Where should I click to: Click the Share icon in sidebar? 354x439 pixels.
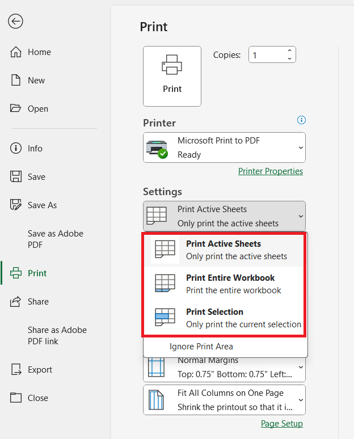pyautogui.click(x=16, y=301)
